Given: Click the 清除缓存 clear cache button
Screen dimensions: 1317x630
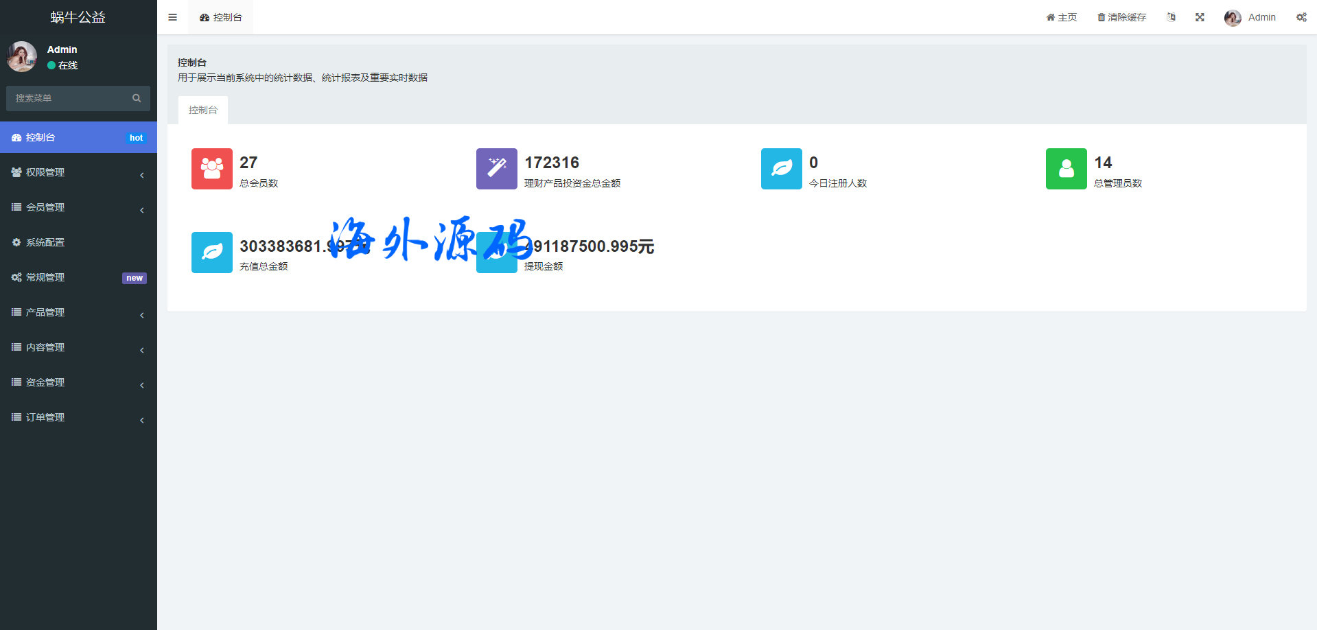Looking at the screenshot, I should [x=1121, y=17].
